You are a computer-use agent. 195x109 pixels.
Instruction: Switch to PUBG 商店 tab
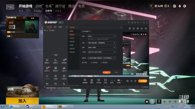(x=71, y=6)
